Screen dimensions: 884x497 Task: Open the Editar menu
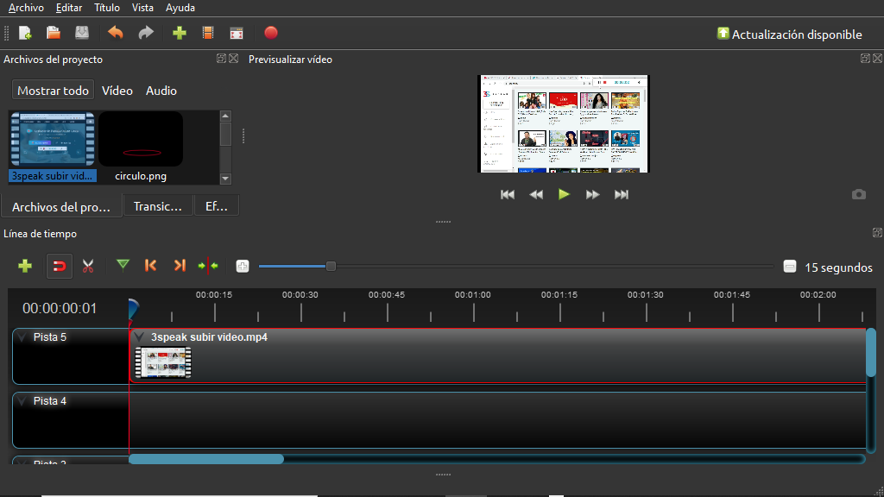(69, 8)
